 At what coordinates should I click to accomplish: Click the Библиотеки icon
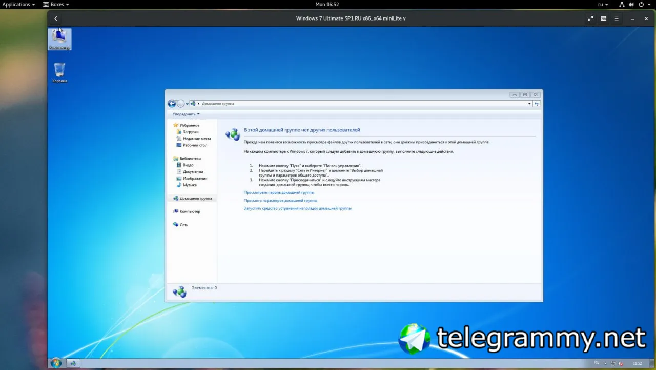(176, 159)
